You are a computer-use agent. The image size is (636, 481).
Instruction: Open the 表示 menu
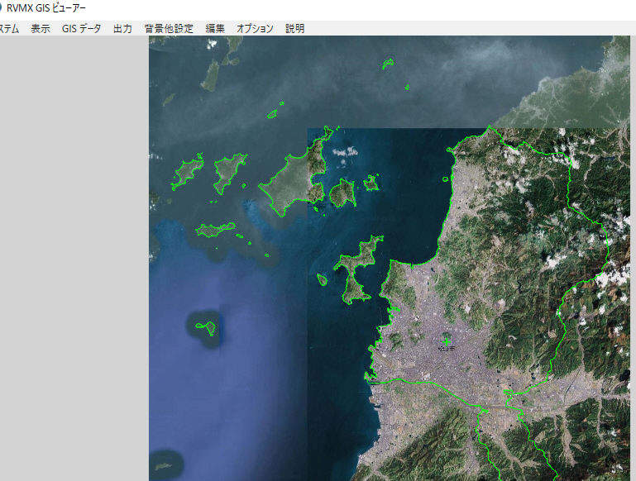pos(41,28)
